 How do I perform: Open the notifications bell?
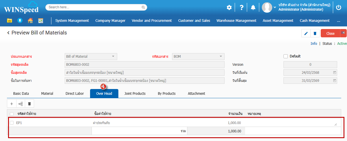point(253,7)
